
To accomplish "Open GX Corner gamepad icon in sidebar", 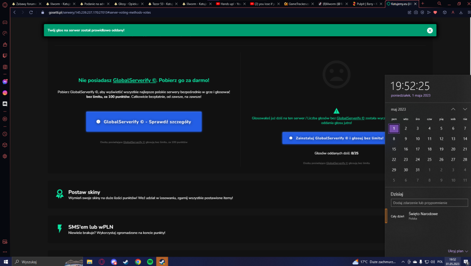I will pyautogui.click(x=5, y=23).
